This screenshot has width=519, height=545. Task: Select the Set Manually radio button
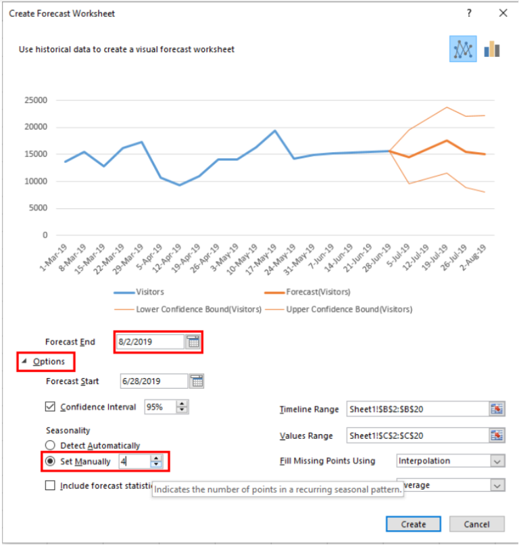click(x=50, y=461)
